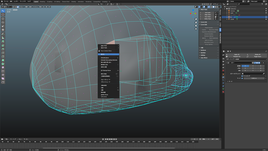Select the Extrude Region tool
Image resolution: width=268 pixels, height=151 pixels.
click(3, 42)
